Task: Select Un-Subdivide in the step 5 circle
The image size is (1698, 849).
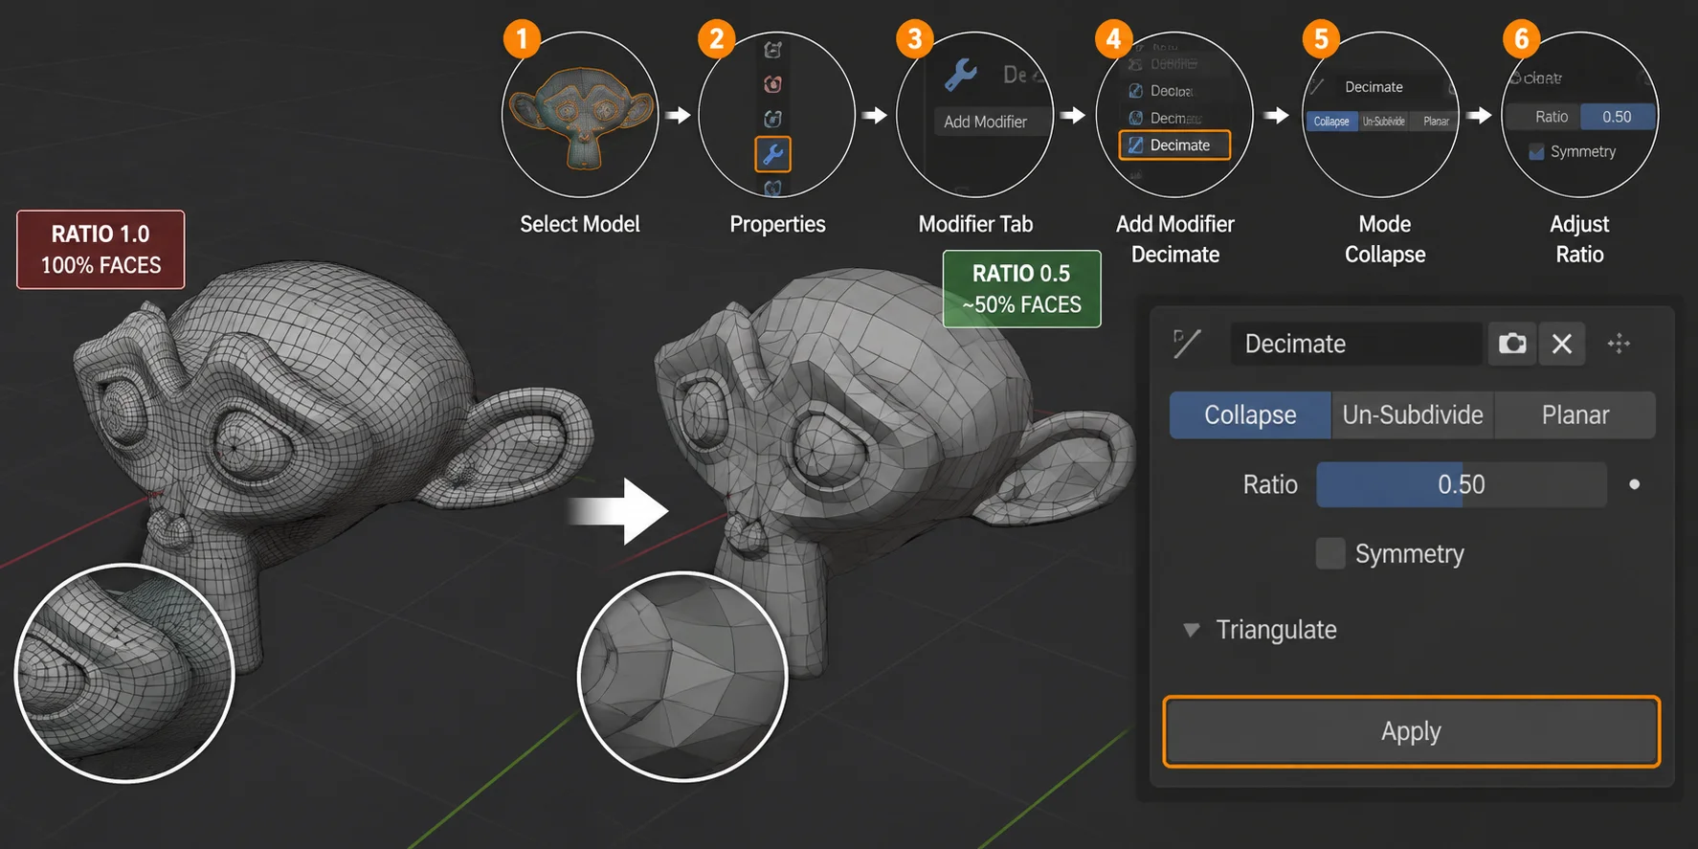Action: click(x=1384, y=122)
